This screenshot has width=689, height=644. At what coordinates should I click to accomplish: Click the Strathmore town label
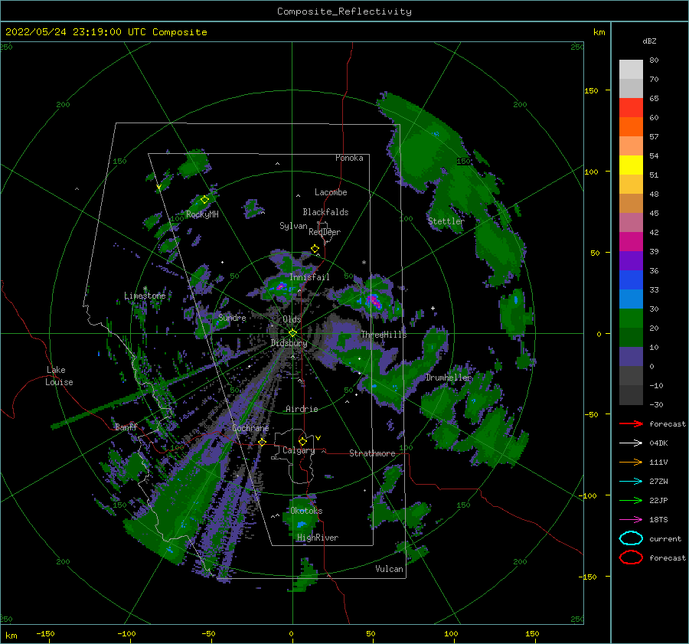[x=372, y=453]
